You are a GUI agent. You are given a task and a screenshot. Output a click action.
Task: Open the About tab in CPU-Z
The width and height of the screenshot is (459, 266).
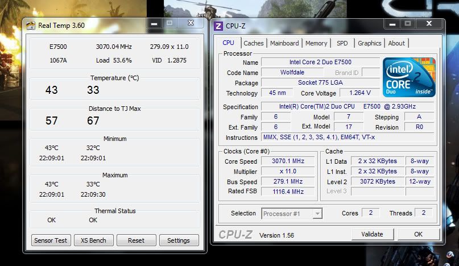coord(396,43)
